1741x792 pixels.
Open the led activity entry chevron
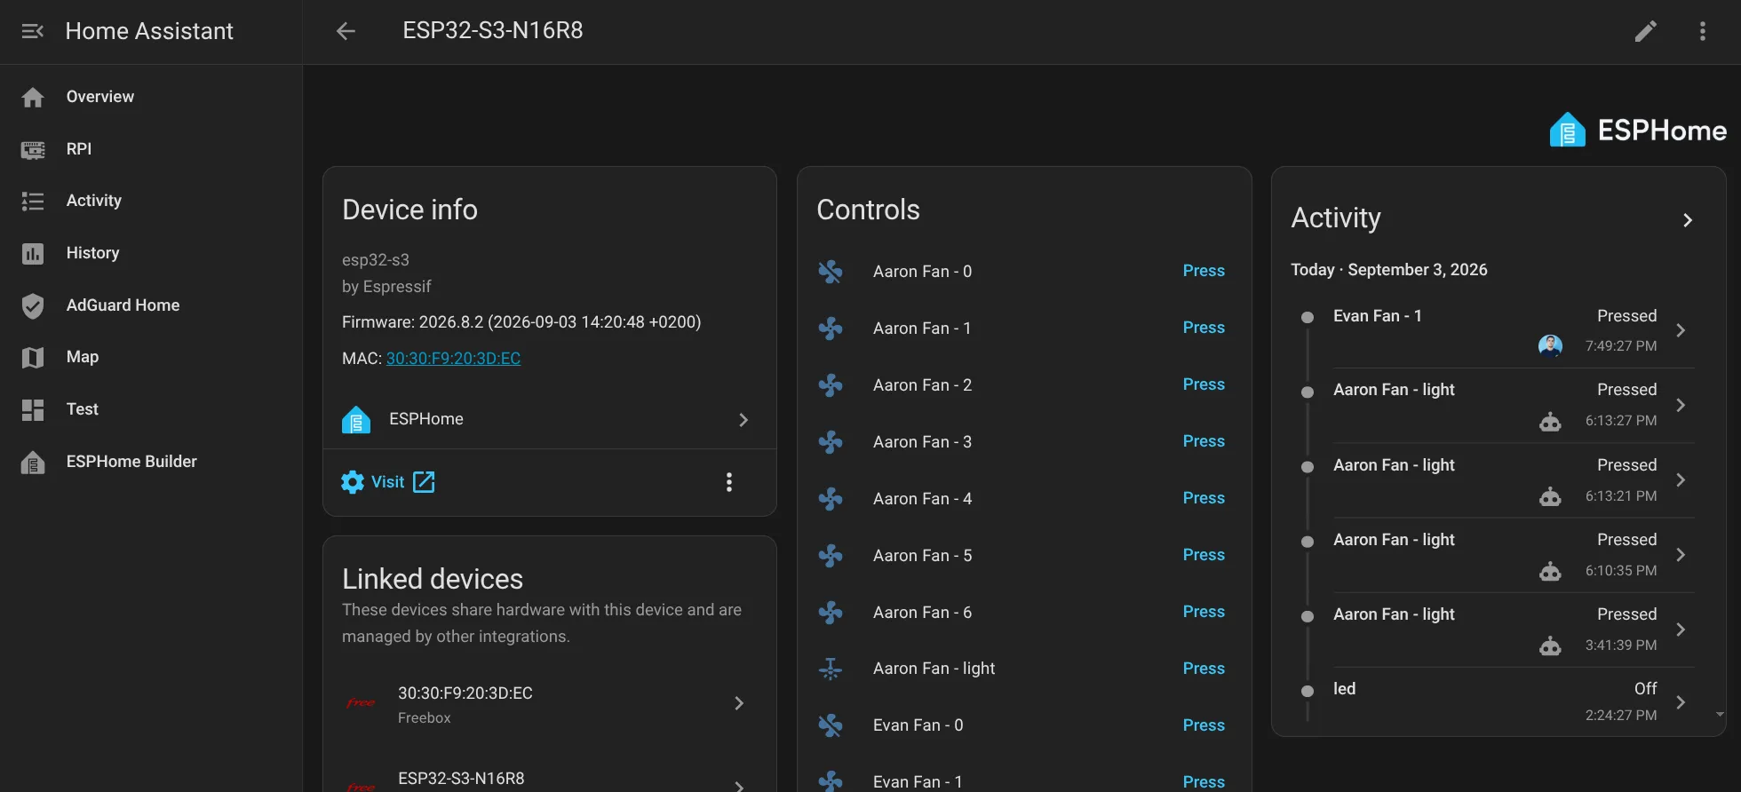(x=1681, y=702)
